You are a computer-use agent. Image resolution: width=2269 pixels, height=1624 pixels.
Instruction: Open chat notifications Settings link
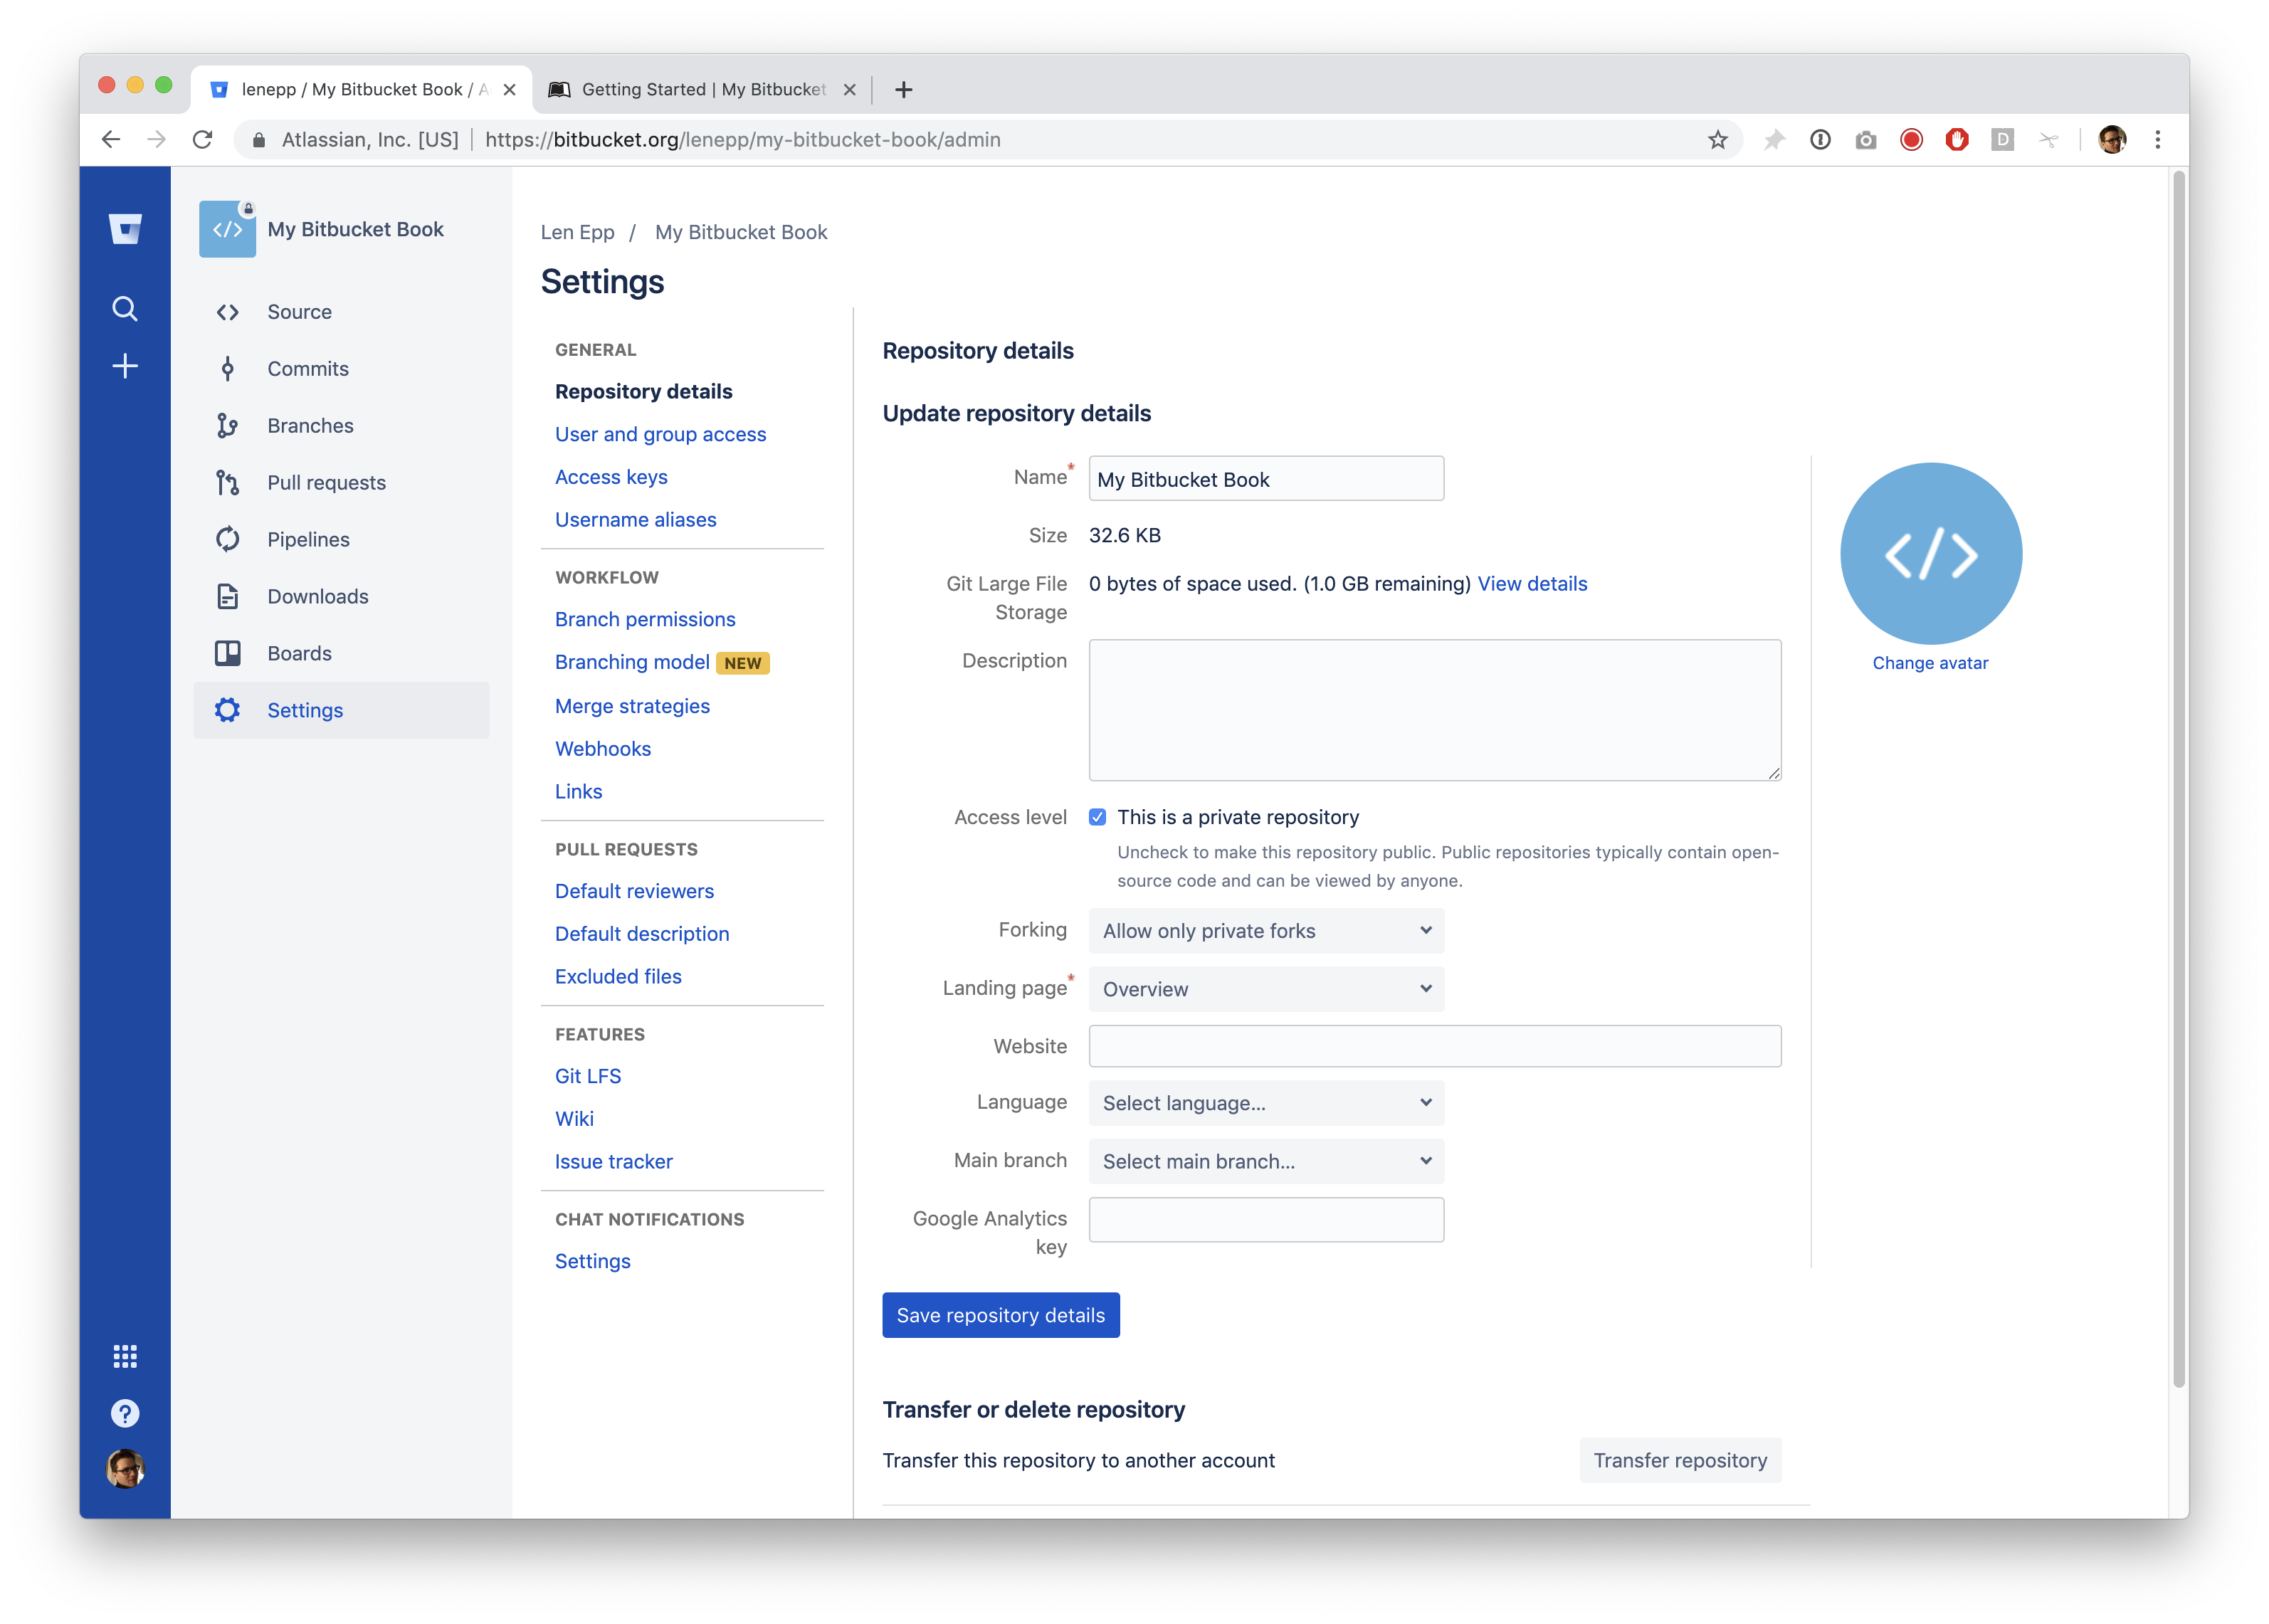[x=592, y=1261]
